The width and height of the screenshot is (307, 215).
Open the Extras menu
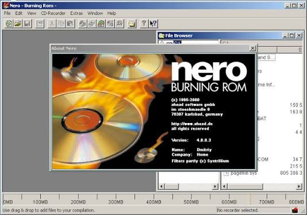pos(76,13)
